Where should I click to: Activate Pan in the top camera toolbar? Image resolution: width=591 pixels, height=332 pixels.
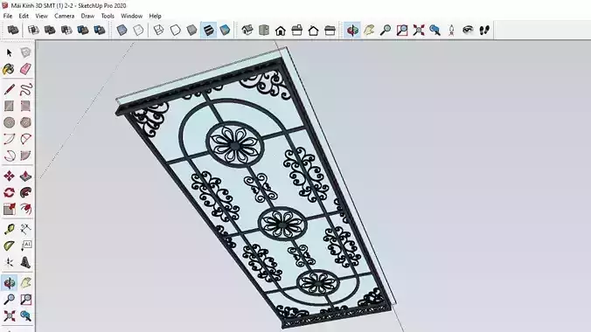(369, 30)
